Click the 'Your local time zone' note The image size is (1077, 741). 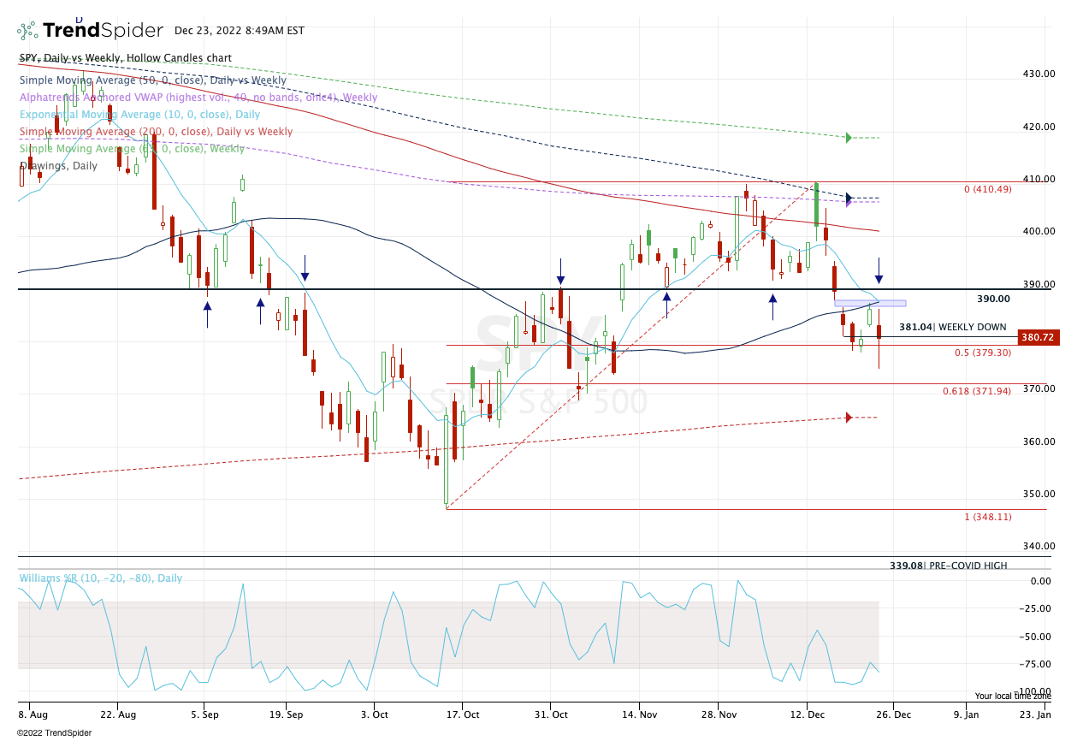click(1015, 697)
